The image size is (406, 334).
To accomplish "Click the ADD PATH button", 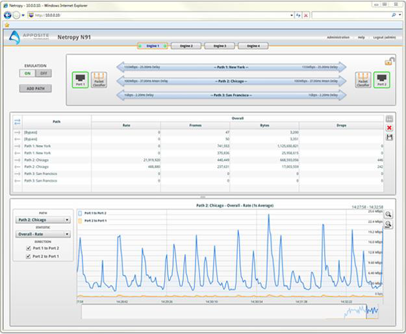I will 35,88.
